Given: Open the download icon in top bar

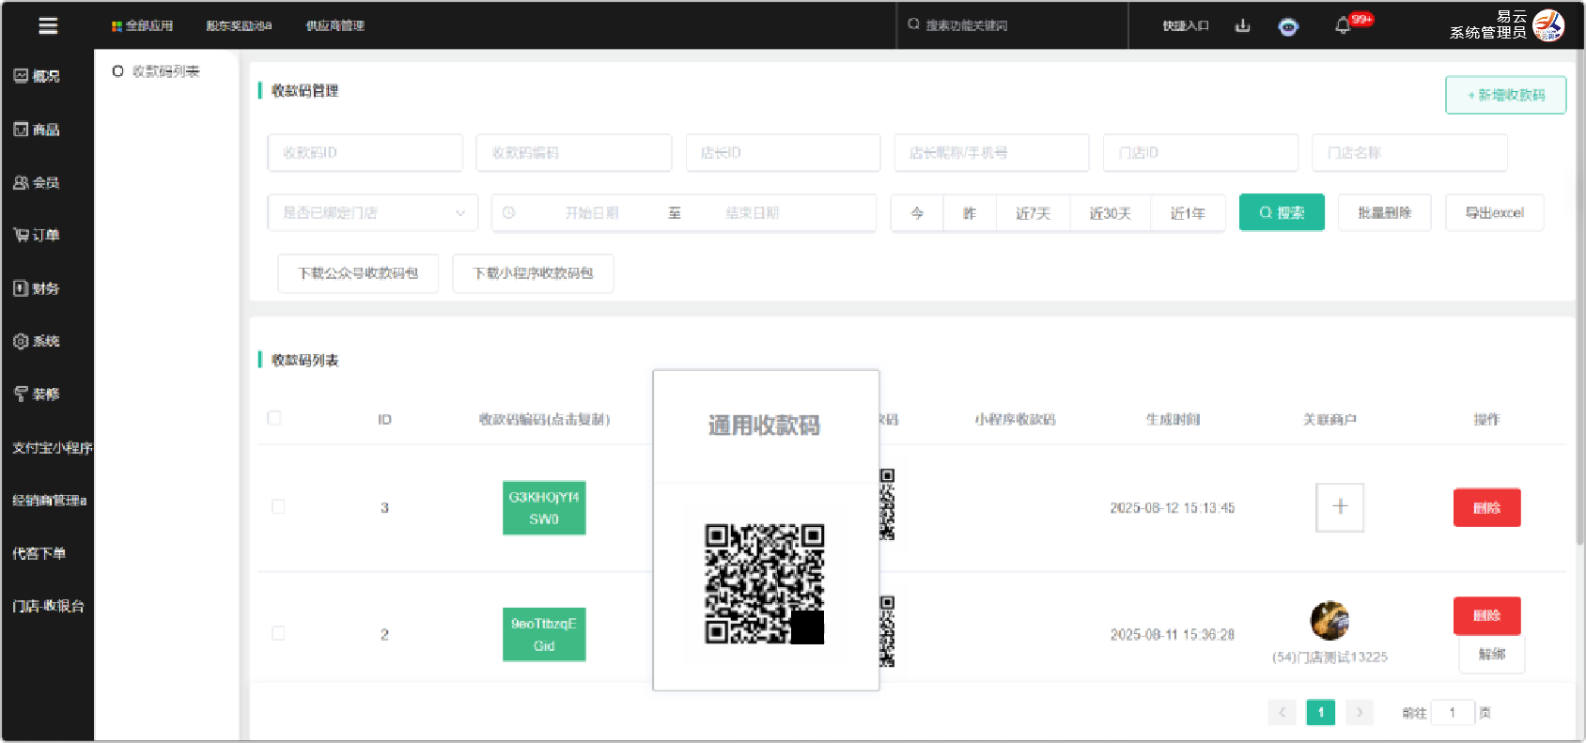Looking at the screenshot, I should click(1242, 25).
